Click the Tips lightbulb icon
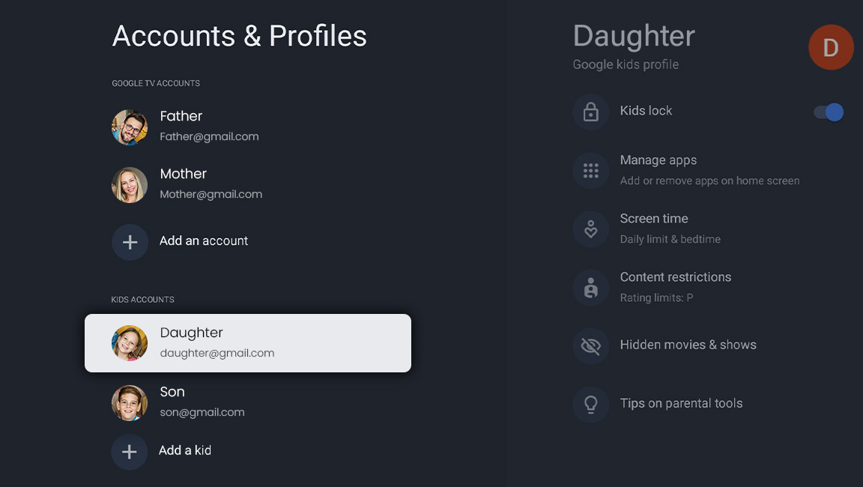Image resolution: width=863 pixels, height=487 pixels. coord(591,404)
